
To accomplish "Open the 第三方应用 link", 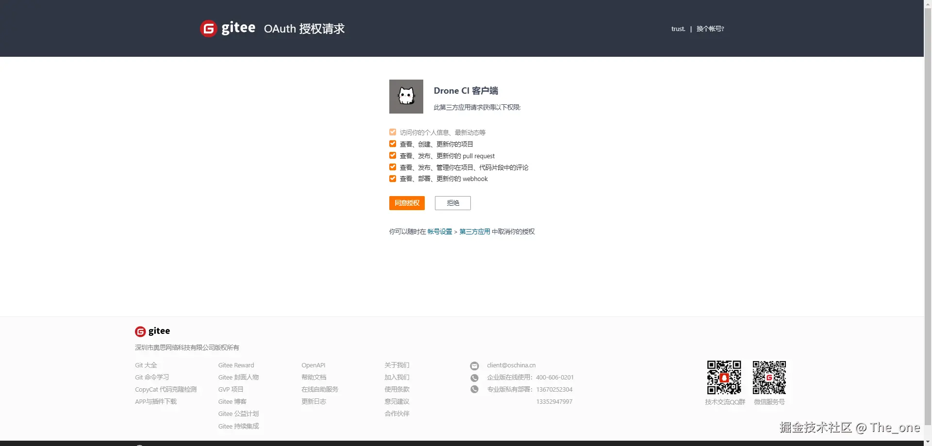I will 475,231.
